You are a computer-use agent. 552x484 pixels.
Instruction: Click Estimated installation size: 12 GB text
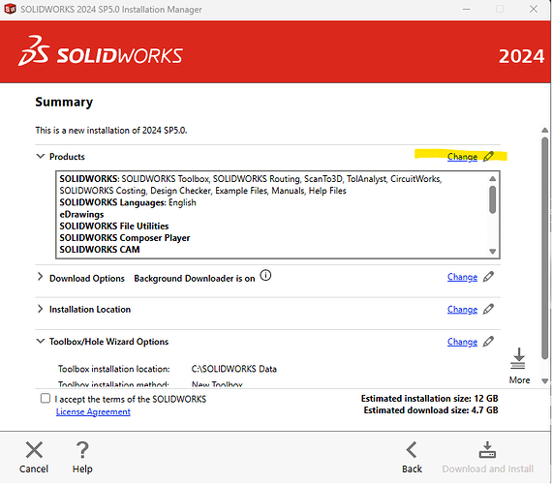click(429, 399)
